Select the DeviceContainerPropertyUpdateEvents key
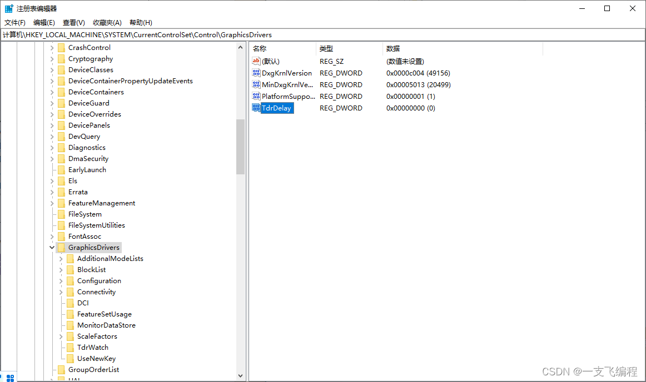Screen dimensions: 646x382 (130, 81)
